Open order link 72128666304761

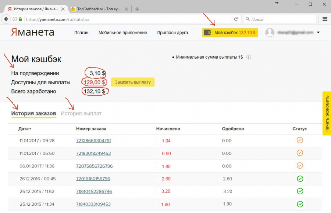(93, 141)
